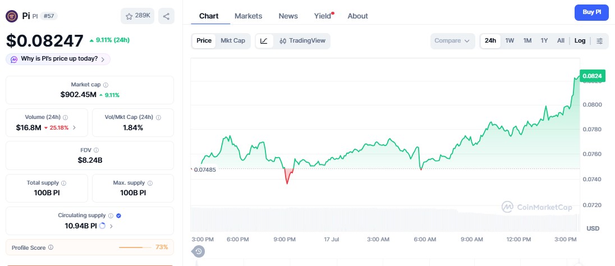Open the News tab
Image resolution: width=615 pixels, height=266 pixels.
point(288,16)
